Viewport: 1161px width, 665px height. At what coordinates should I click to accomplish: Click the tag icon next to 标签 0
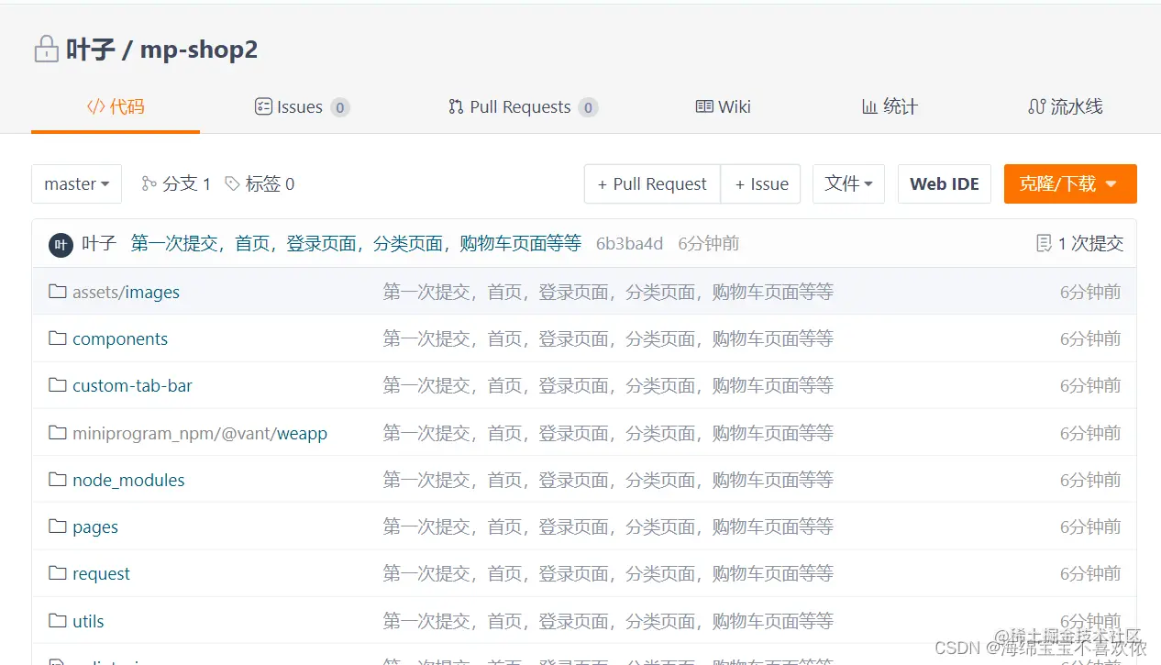pos(232,183)
